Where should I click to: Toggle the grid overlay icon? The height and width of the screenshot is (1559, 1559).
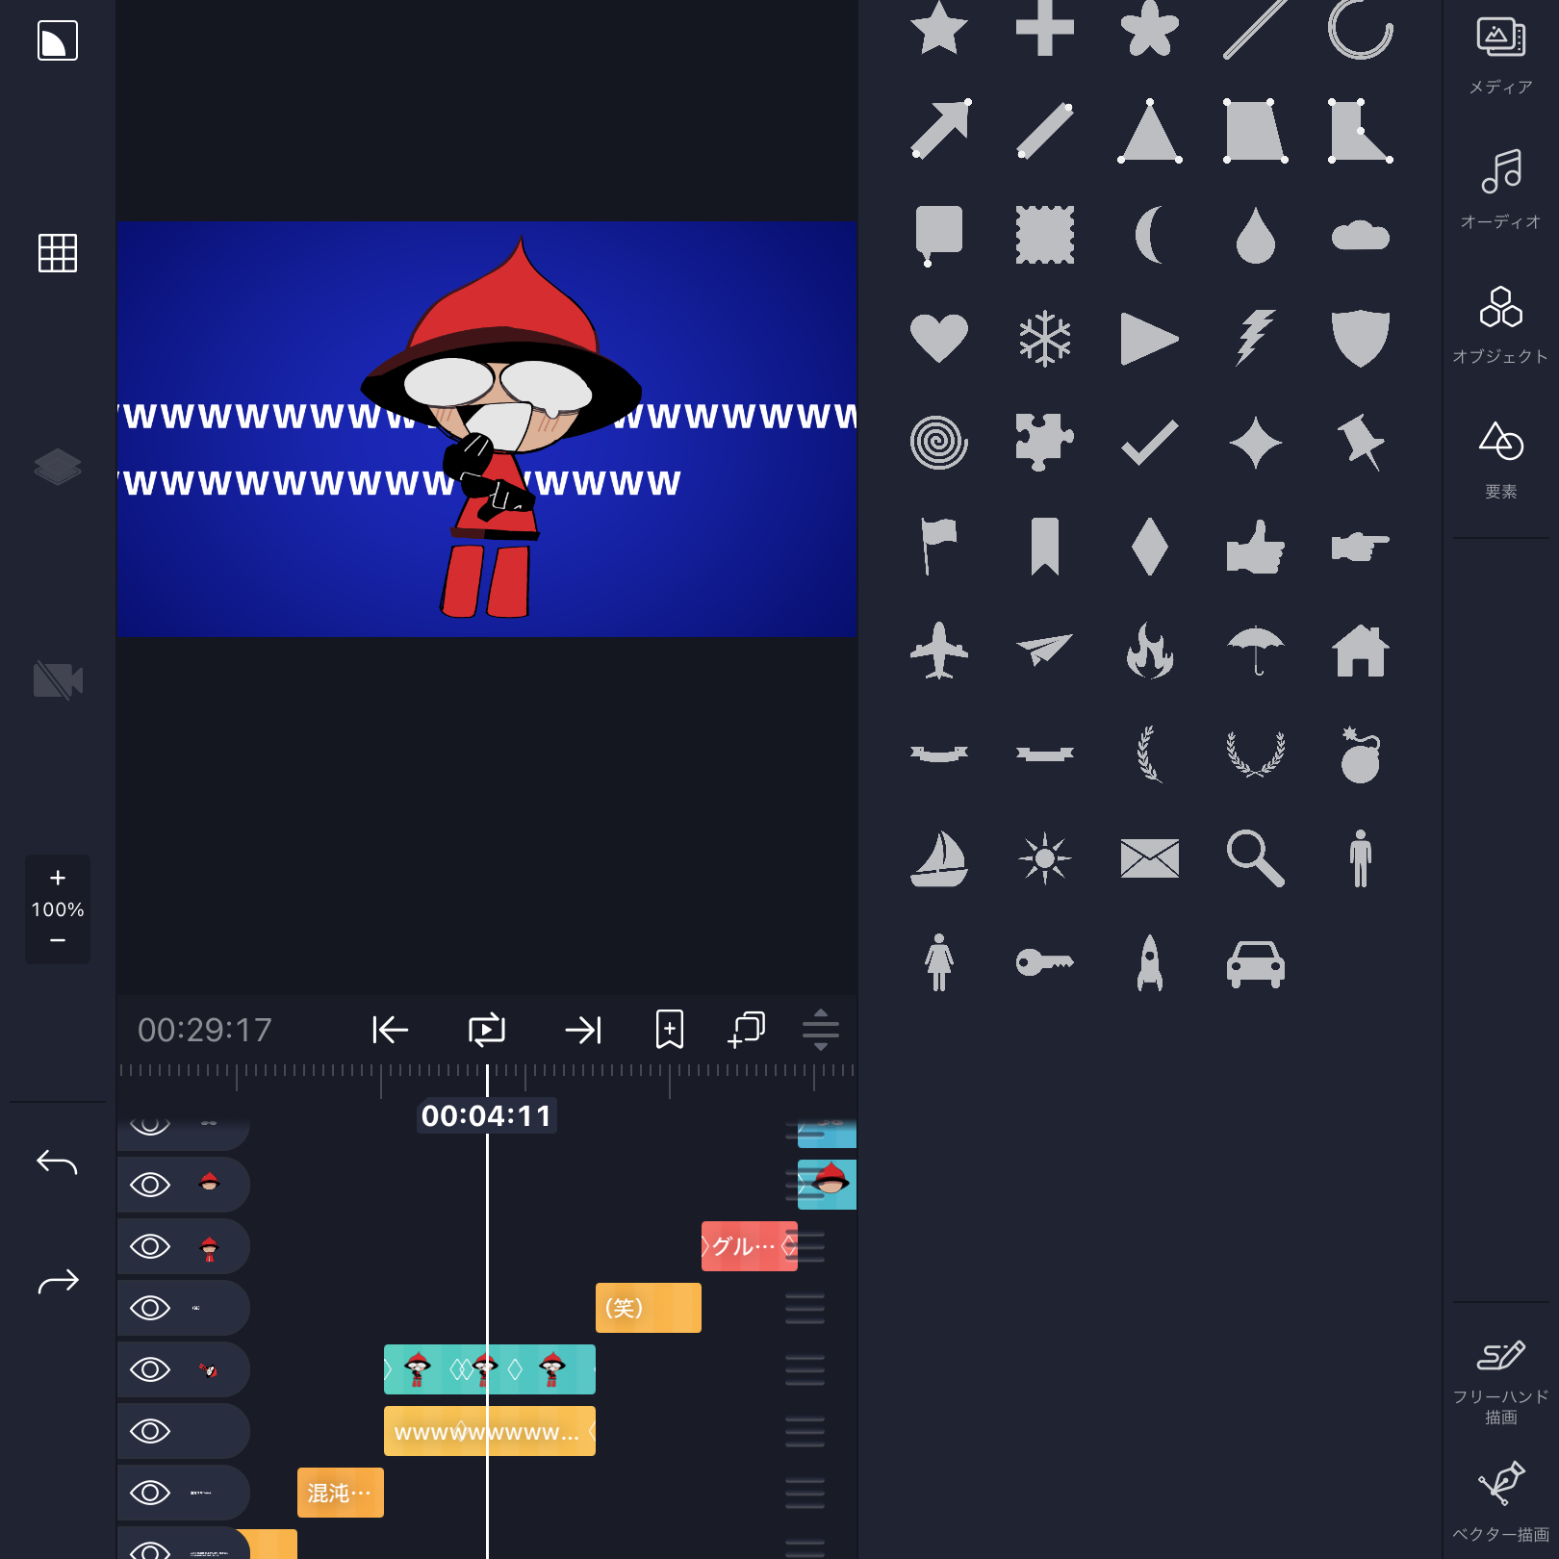point(58,253)
